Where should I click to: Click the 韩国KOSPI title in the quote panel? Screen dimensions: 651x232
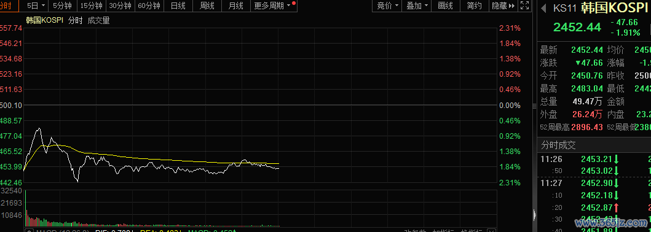tap(615, 8)
